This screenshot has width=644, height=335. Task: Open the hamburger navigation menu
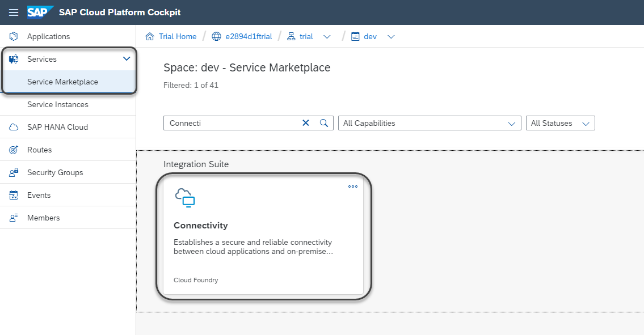click(14, 12)
